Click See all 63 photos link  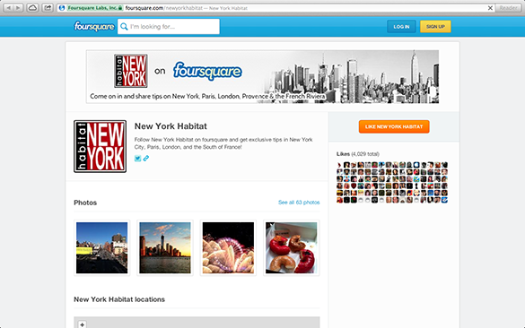pyautogui.click(x=299, y=203)
